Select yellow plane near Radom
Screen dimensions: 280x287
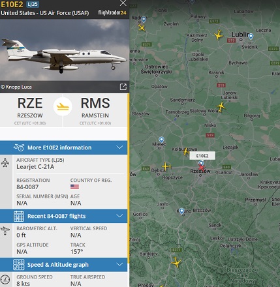point(142,28)
